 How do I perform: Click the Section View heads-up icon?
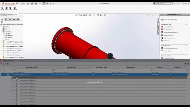coord(84,15)
